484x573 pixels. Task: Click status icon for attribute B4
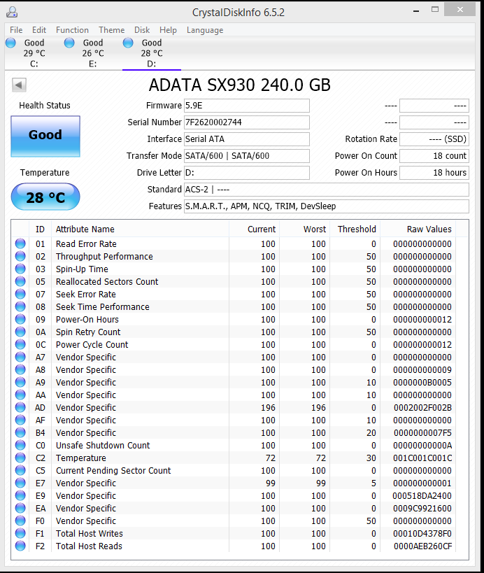20,432
